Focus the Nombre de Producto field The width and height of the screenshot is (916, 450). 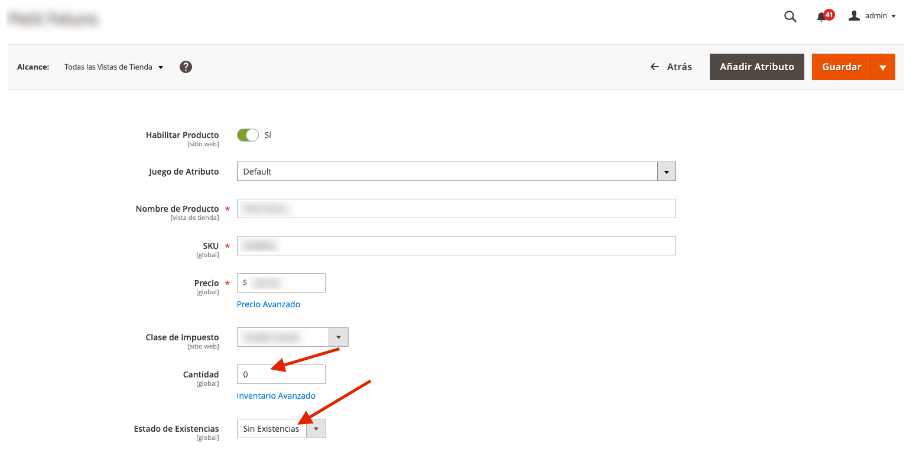(x=456, y=208)
